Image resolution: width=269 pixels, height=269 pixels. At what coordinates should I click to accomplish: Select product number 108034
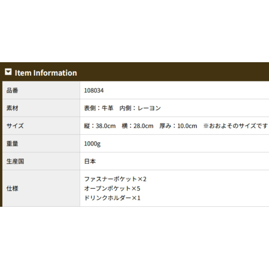[x=94, y=90]
